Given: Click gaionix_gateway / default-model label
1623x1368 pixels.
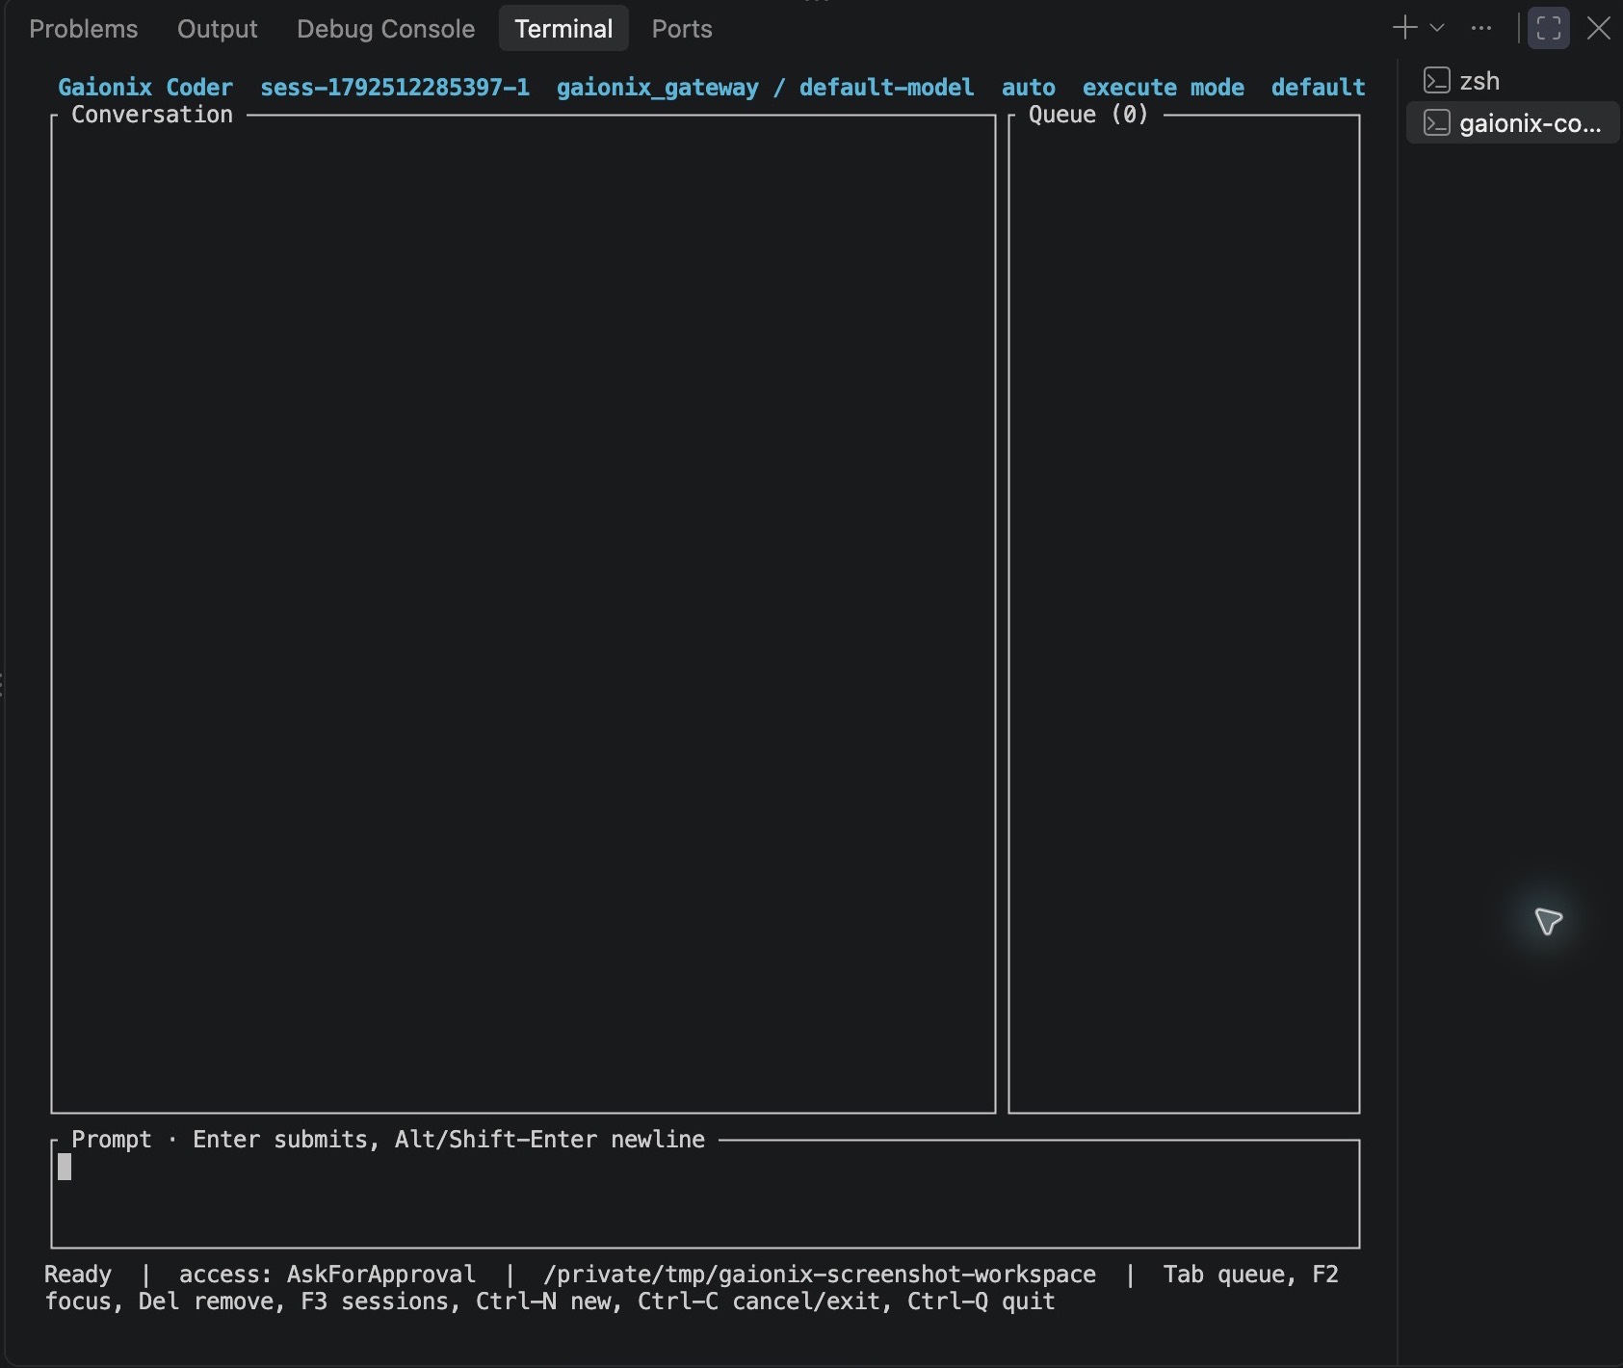Looking at the screenshot, I should [765, 88].
